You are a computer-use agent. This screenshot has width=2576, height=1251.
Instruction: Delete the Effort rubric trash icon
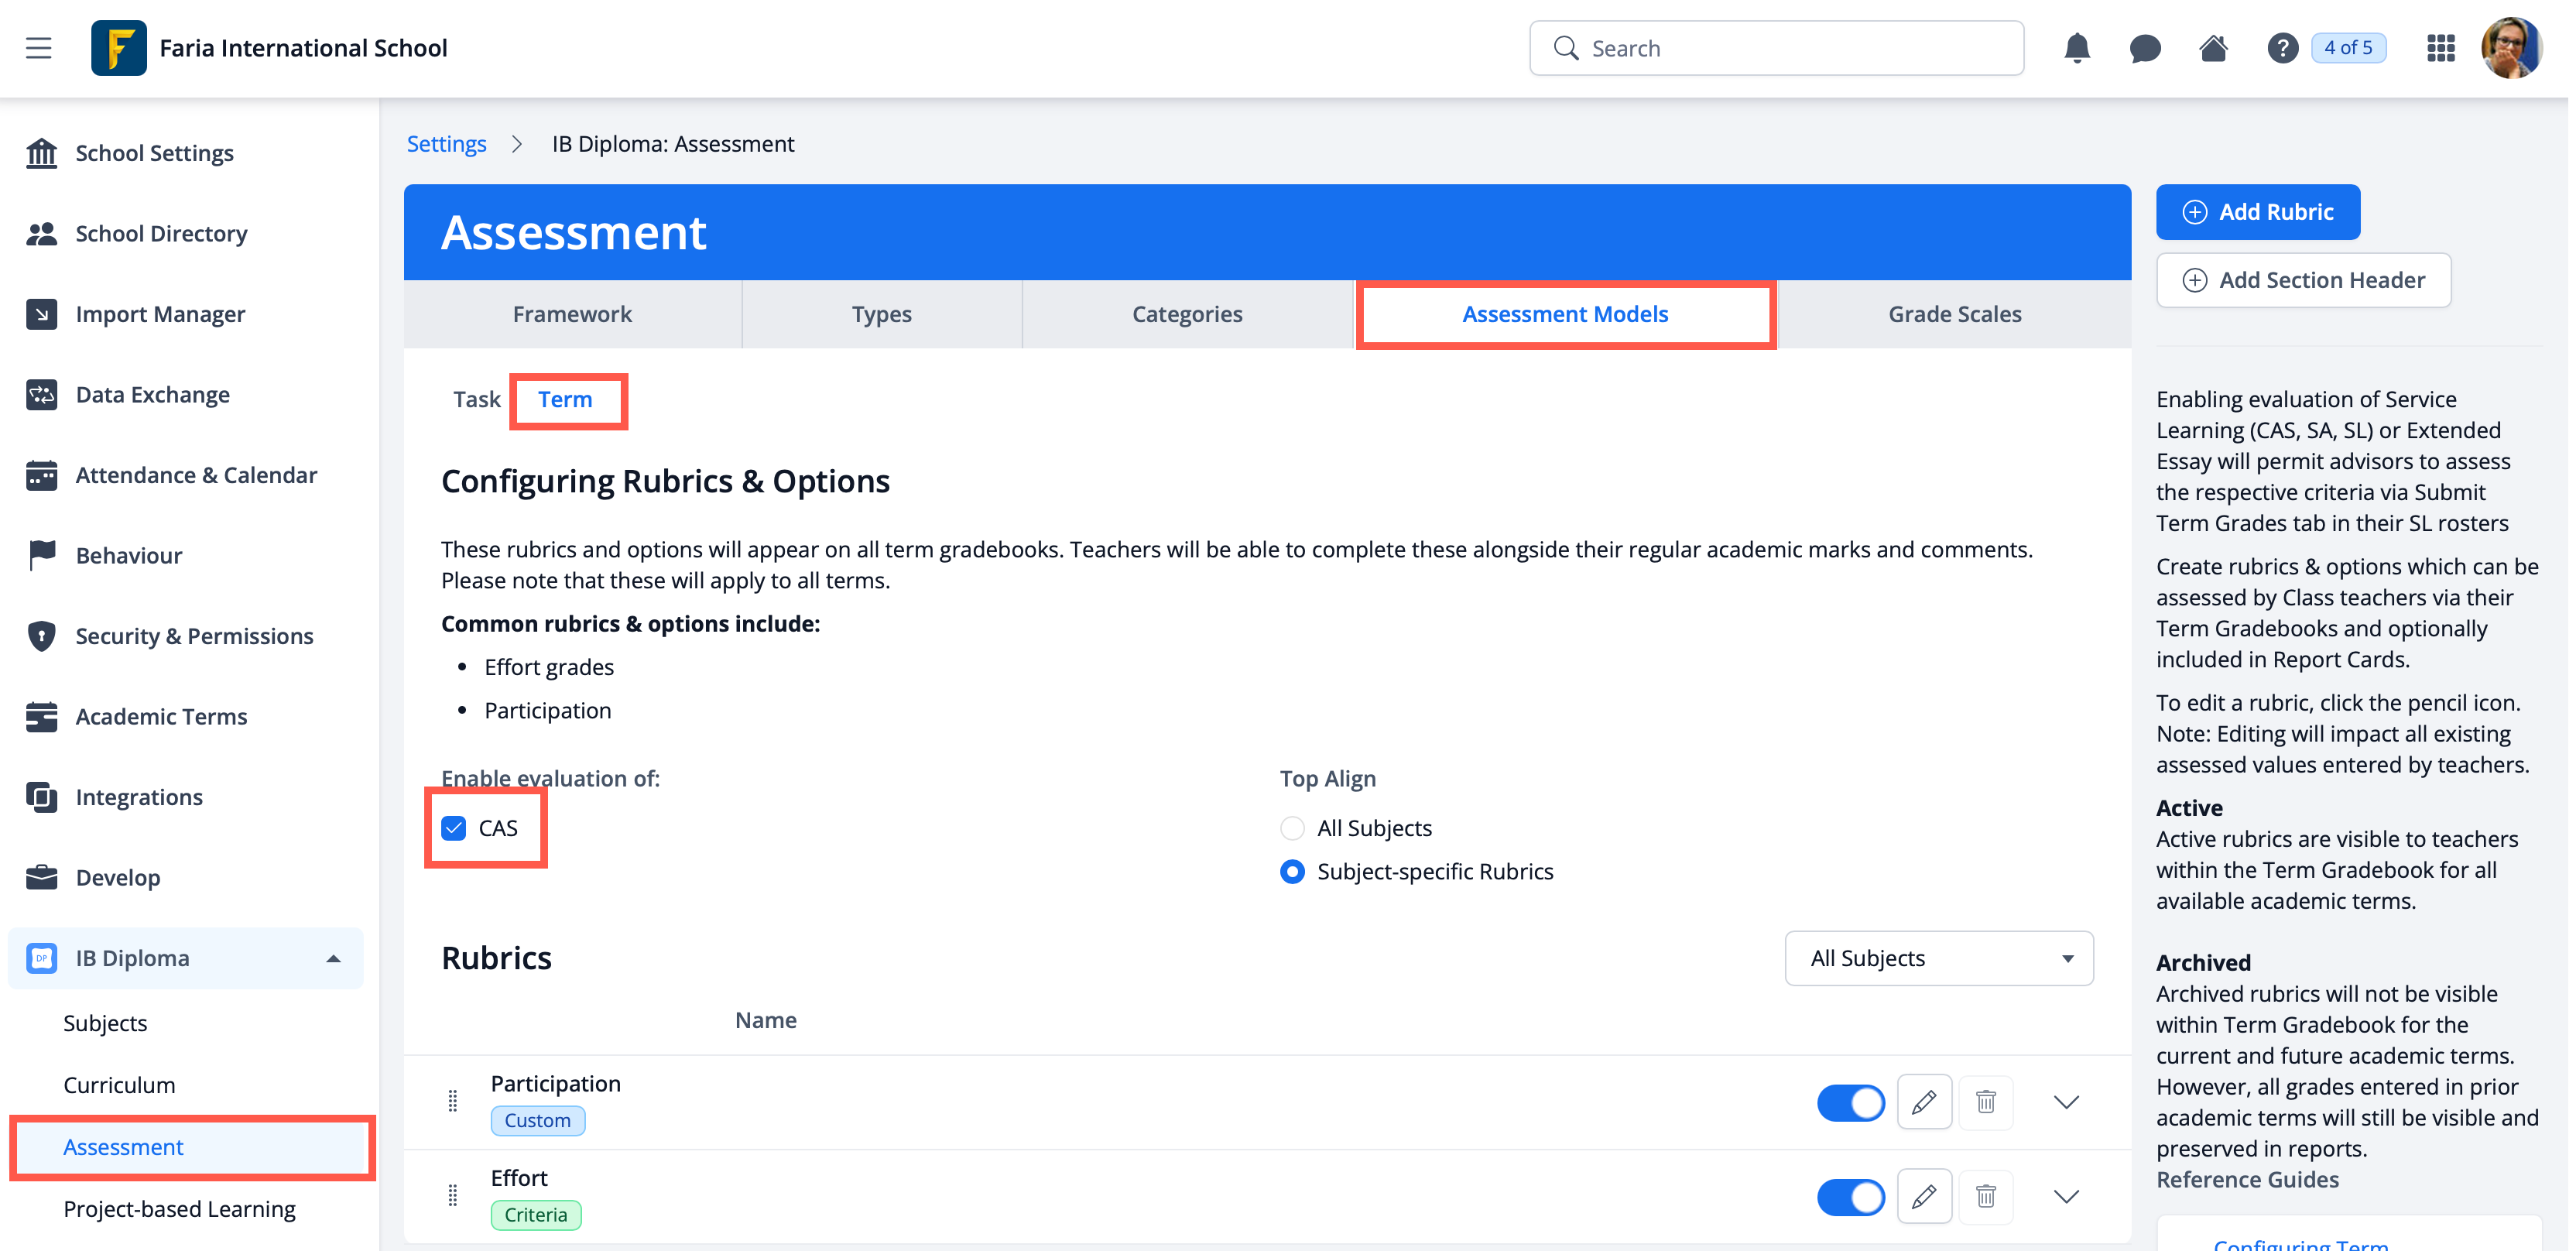pyautogui.click(x=1986, y=1196)
